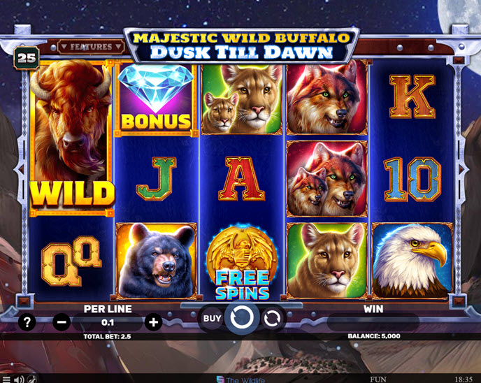Click the BUY feature button
The height and width of the screenshot is (383, 481).
point(212,319)
